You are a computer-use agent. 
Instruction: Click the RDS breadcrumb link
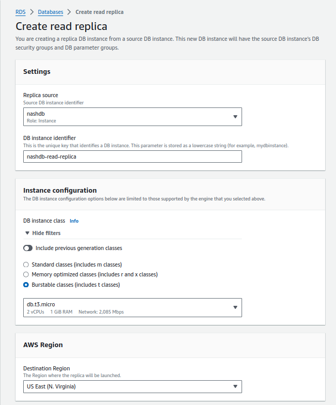coord(21,11)
